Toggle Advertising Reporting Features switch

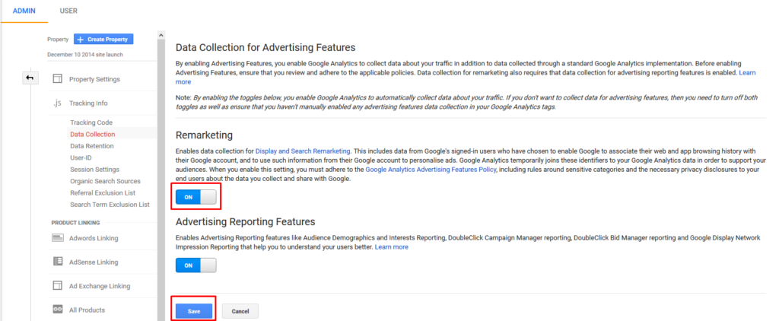click(196, 265)
